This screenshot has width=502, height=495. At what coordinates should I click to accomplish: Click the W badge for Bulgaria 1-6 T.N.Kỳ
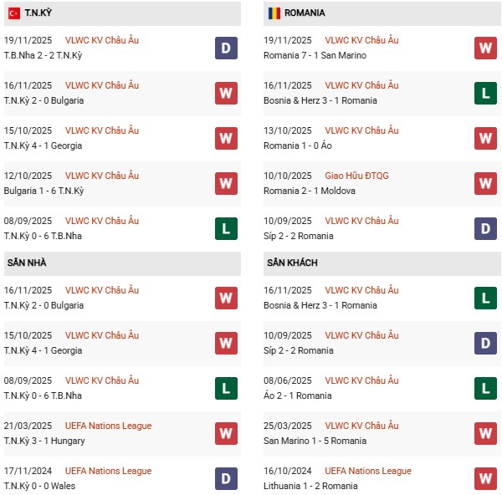[226, 183]
